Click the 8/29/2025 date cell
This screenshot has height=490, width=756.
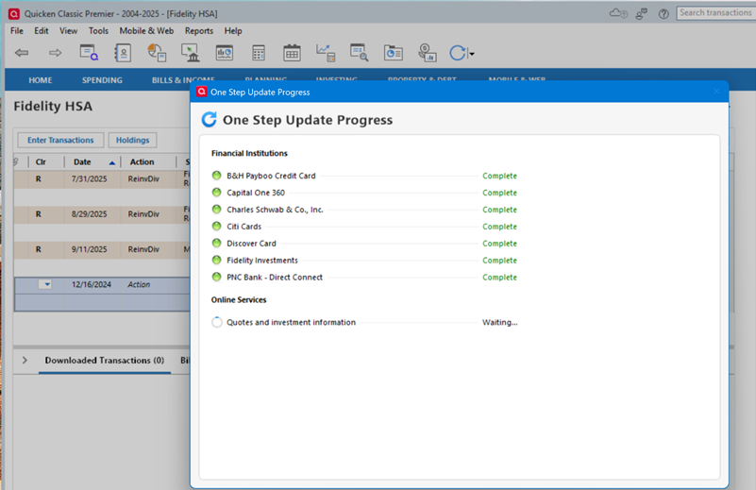(90, 214)
